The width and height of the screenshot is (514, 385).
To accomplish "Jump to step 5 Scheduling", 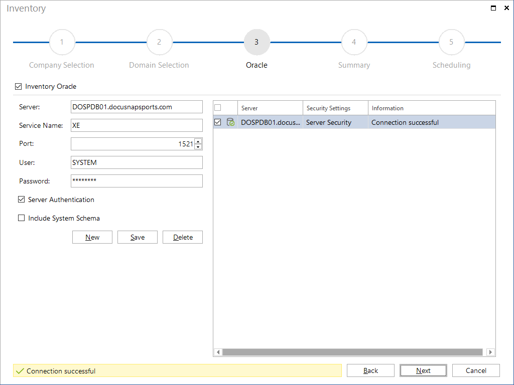I will coord(451,42).
